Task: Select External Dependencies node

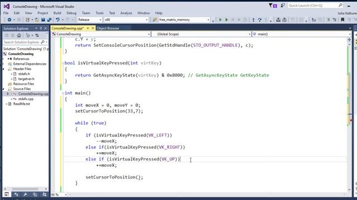Action: coord(30,64)
